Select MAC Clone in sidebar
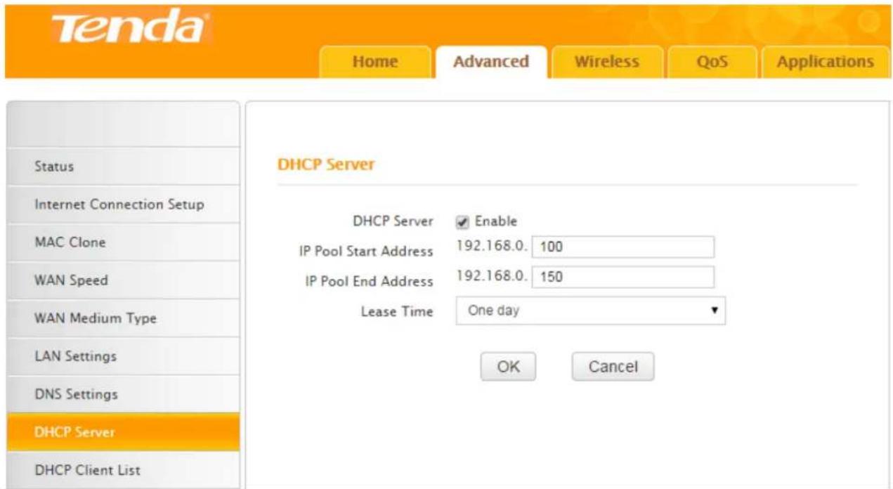This screenshot has height=489, width=893. (x=123, y=242)
